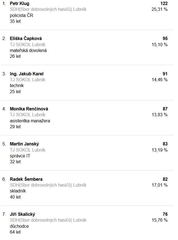Viewport: 178px width, 240px height.
Task: Click the occupation text 'policista ČR'
Action: click(x=21, y=15)
